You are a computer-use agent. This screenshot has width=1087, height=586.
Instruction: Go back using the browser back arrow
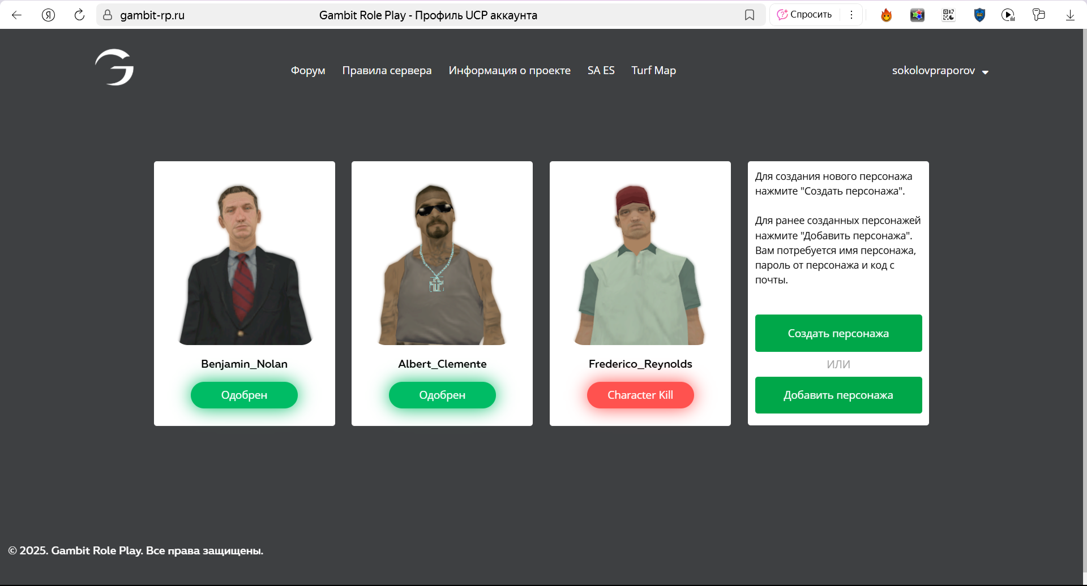(x=17, y=15)
